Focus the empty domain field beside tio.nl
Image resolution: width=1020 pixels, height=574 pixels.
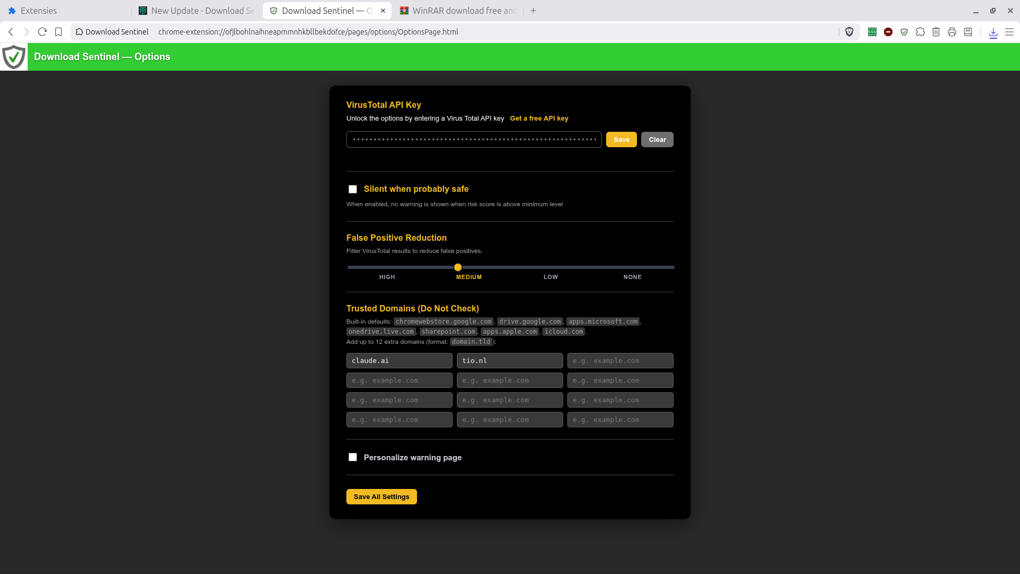click(620, 361)
